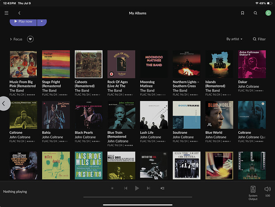Viewport: 275px width, 207px height.
Task: Open Blue Train album cover
Action: click(121, 115)
